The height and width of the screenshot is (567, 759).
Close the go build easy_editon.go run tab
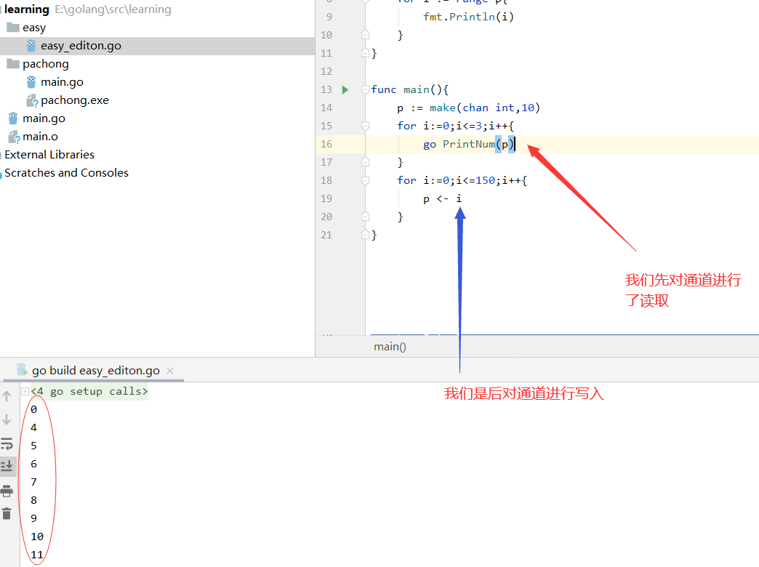click(x=170, y=371)
